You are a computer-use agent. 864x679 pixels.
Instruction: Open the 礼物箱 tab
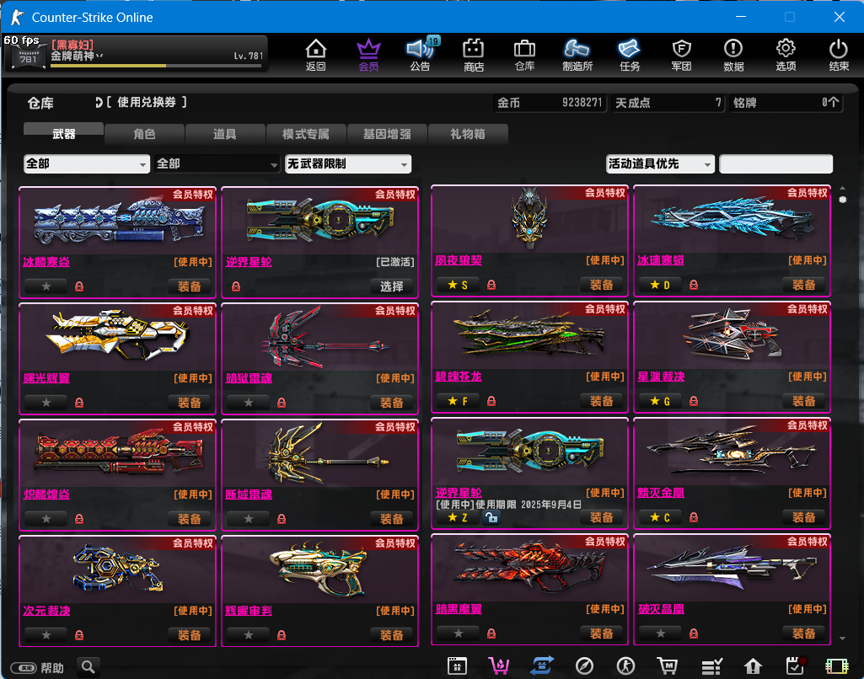468,134
